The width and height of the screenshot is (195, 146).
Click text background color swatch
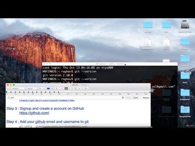coord(52,89)
